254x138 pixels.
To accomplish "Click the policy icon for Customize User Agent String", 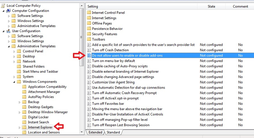I will click(x=89, y=82).
